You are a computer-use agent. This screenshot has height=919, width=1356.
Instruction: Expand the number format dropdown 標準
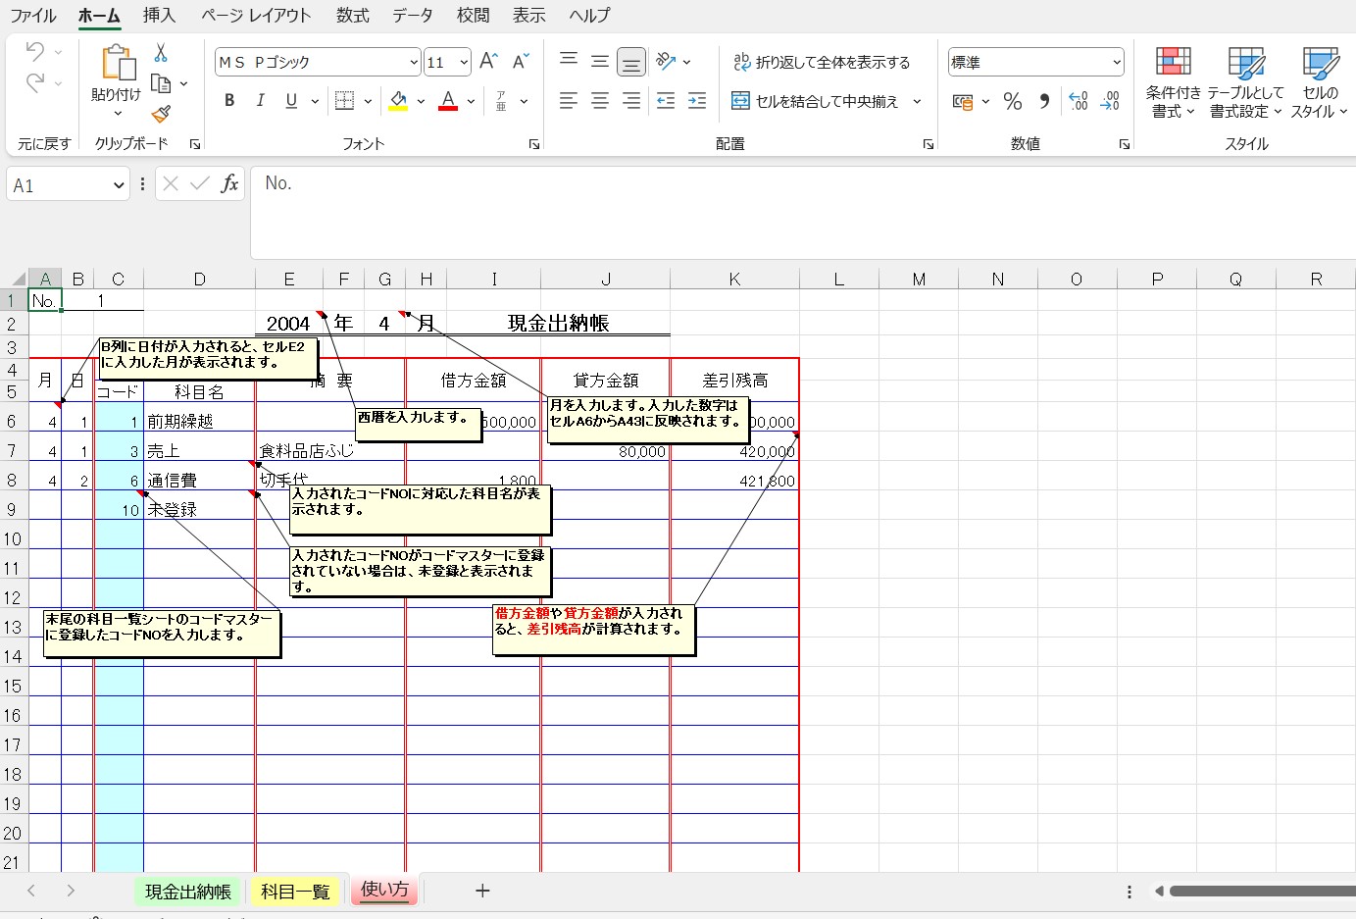tap(1116, 62)
